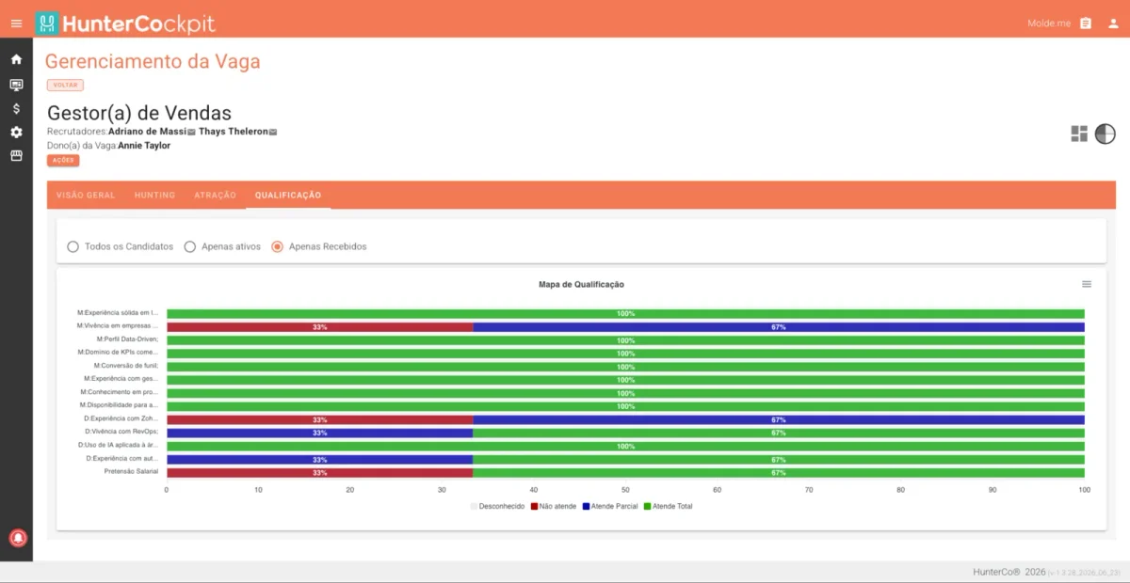
Task: Click the red 33% bar of Pretensão Salarial
Action: coord(320,473)
